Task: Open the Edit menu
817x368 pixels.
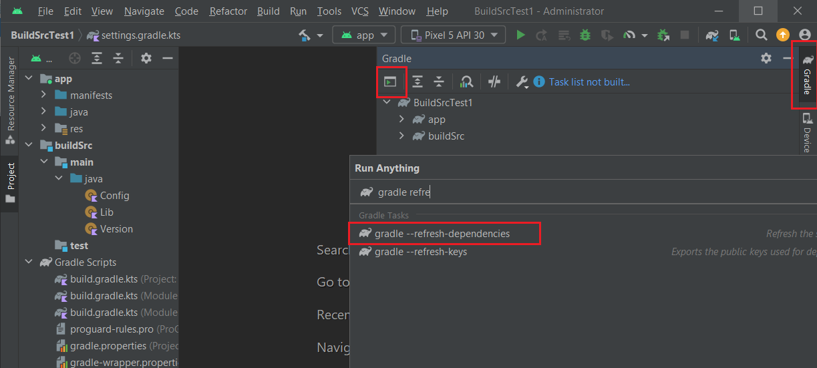Action: point(73,11)
